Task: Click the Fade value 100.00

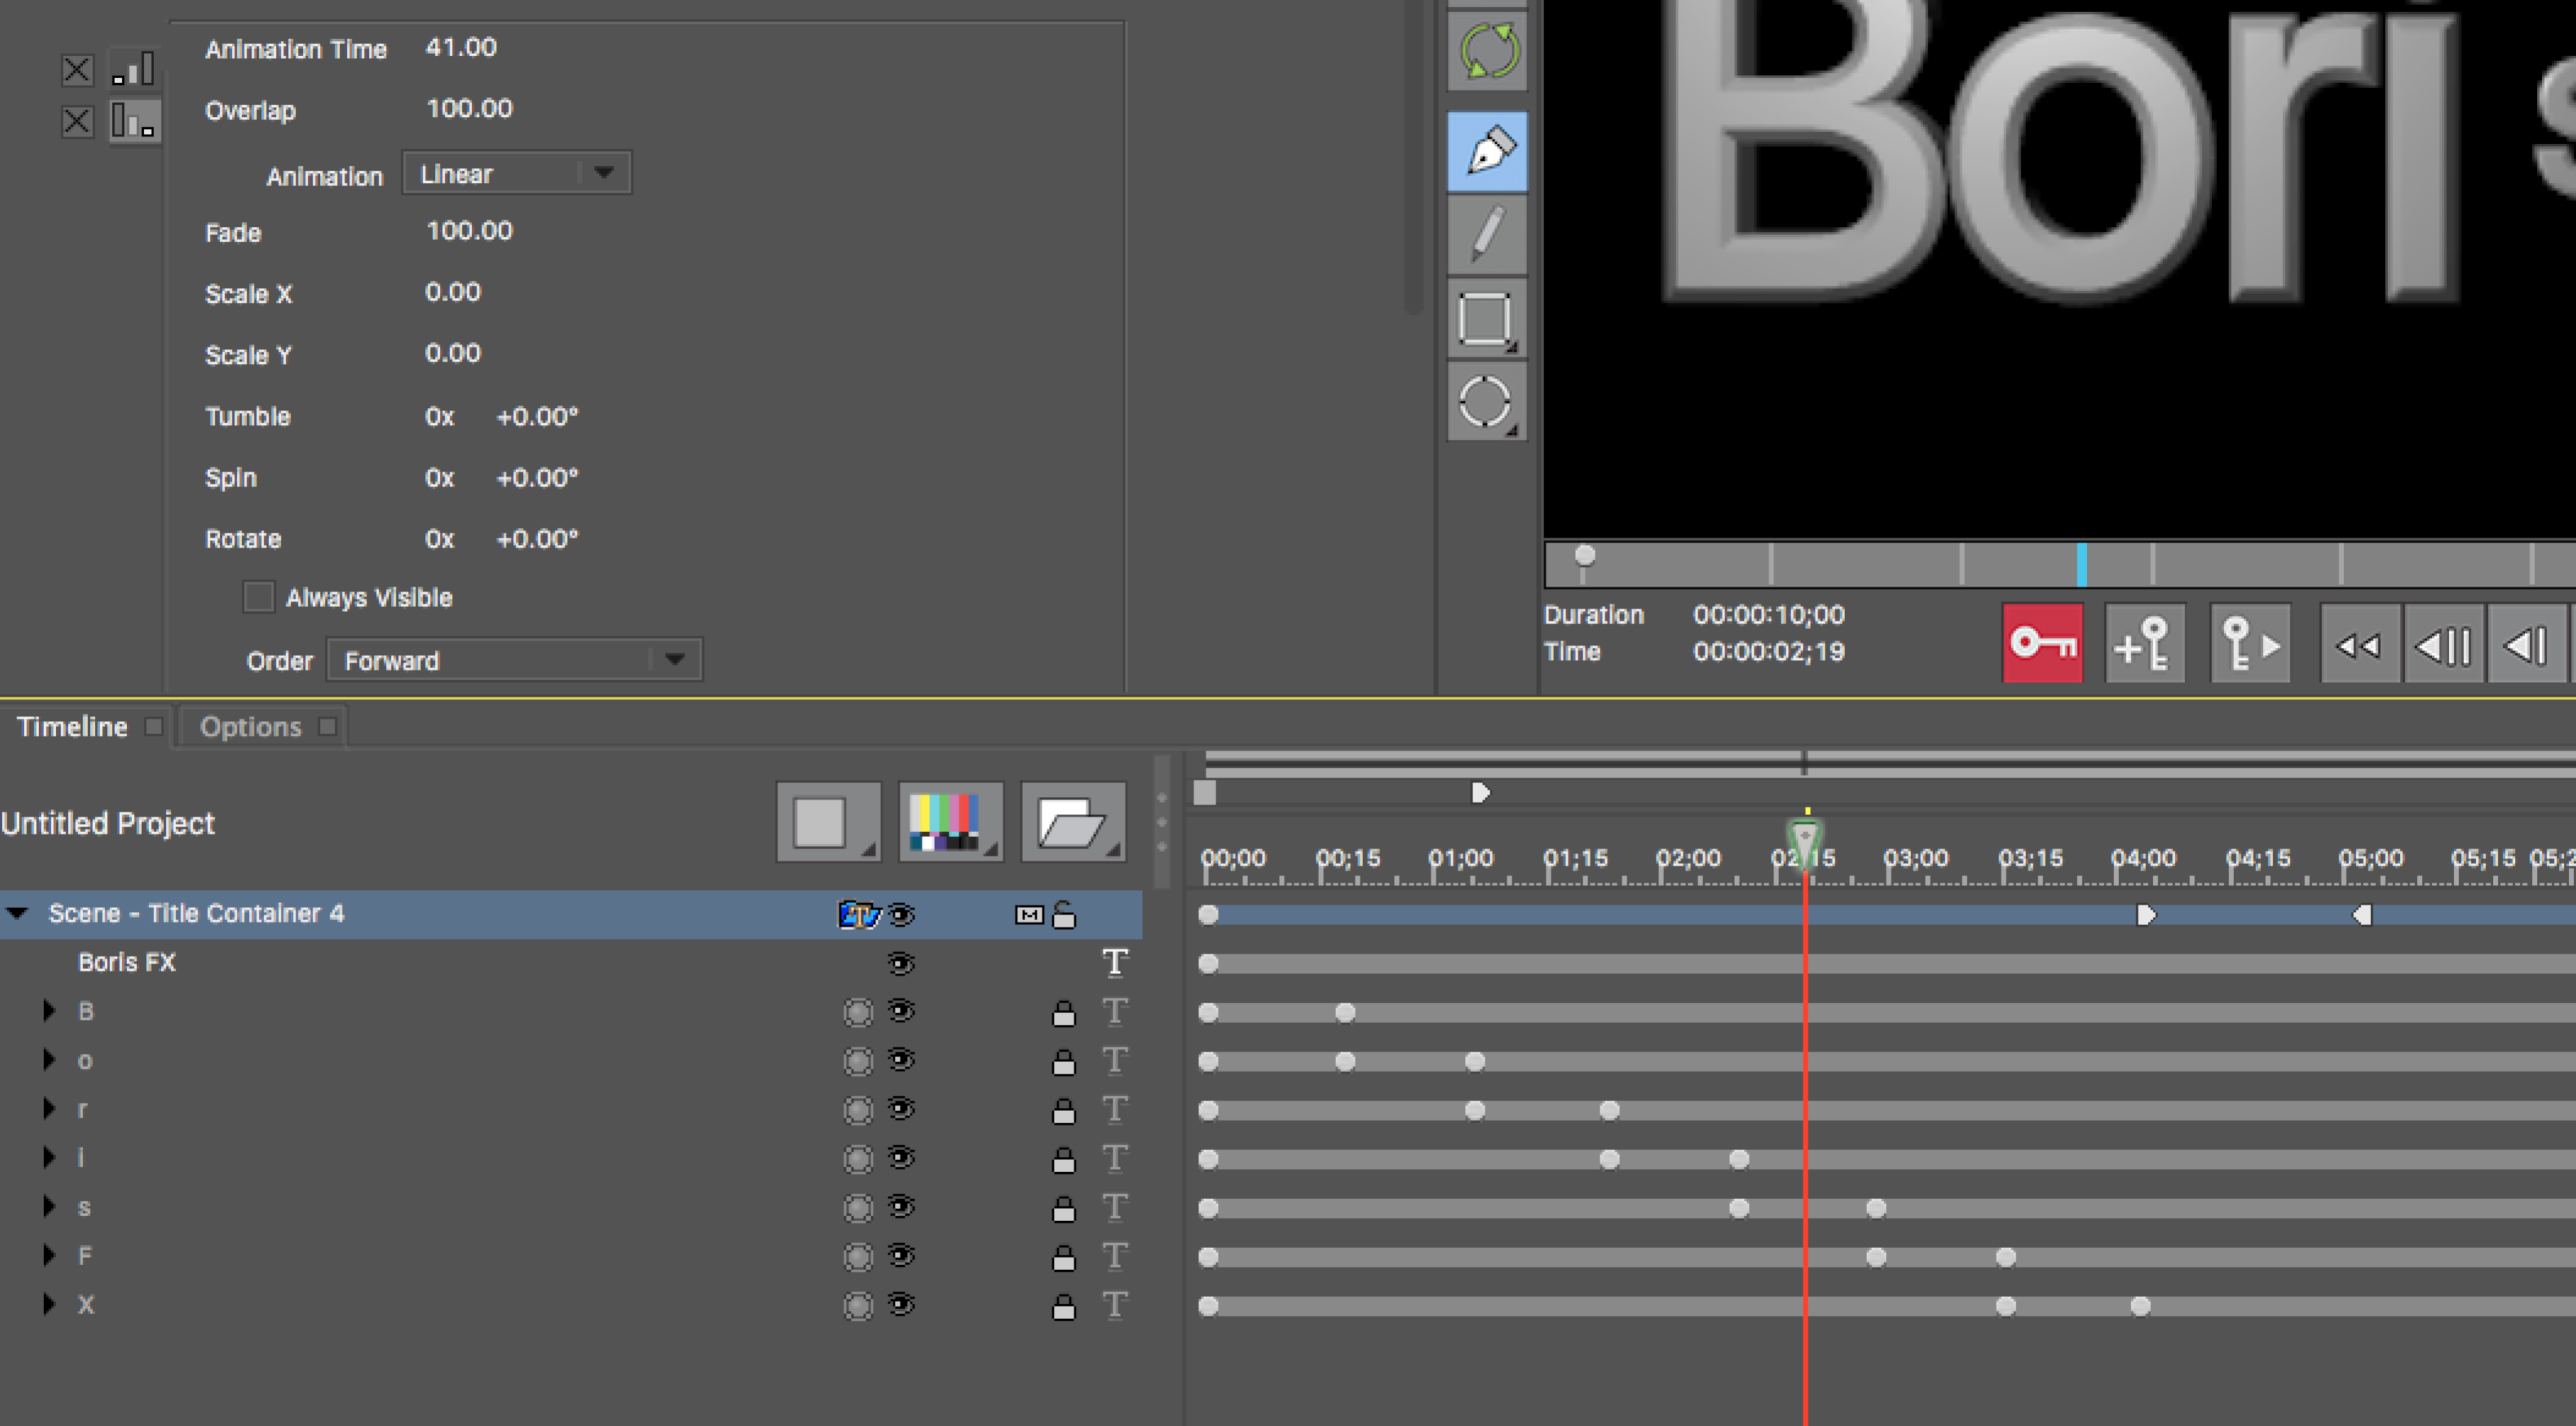Action: tap(469, 231)
